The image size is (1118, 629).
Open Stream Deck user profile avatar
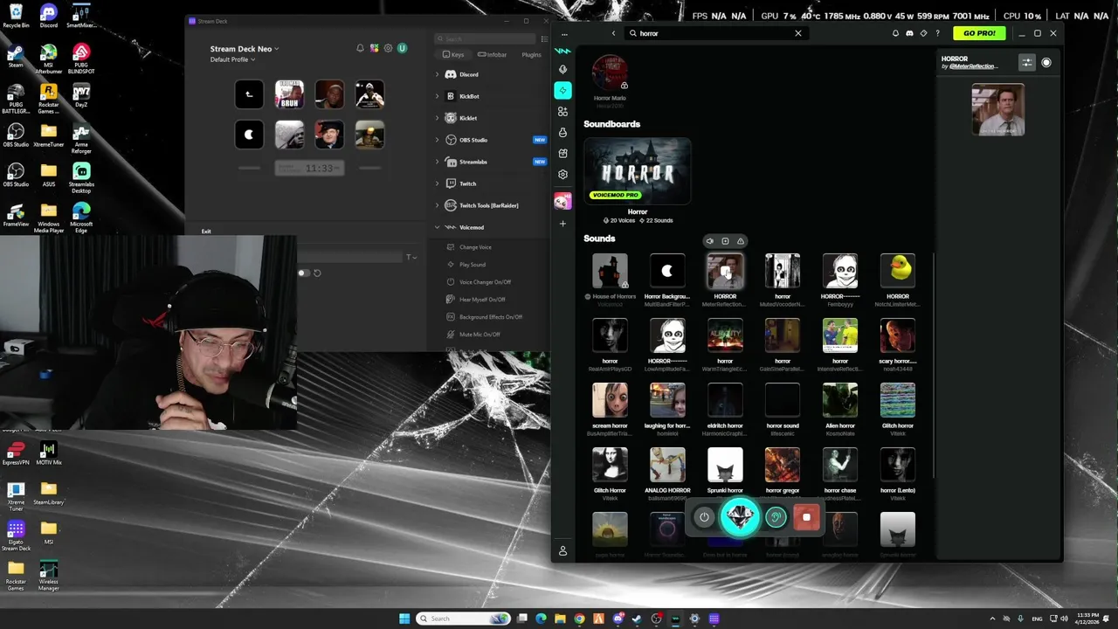click(x=402, y=48)
